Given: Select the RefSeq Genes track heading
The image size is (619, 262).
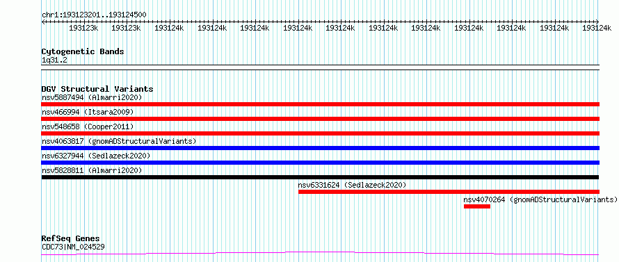Looking at the screenshot, I should pyautogui.click(x=71, y=239).
